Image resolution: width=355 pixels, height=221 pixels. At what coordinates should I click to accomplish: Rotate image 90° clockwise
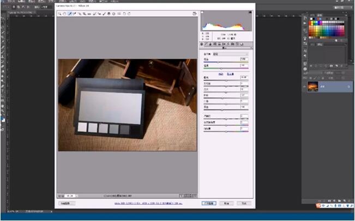pyautogui.click(x=129, y=14)
